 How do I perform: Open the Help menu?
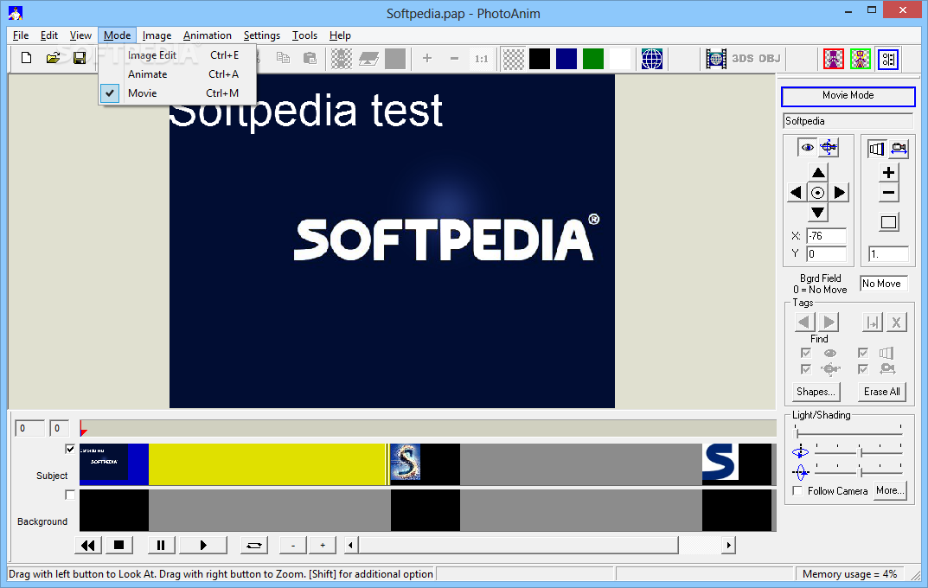pos(340,35)
